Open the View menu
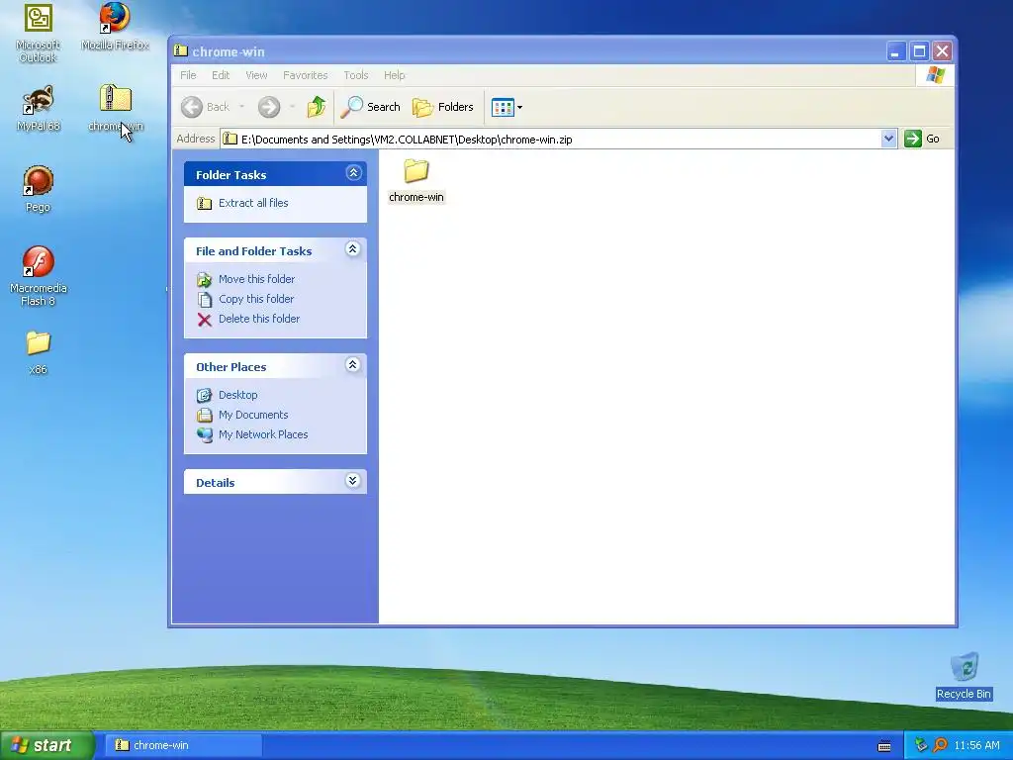 (x=256, y=75)
